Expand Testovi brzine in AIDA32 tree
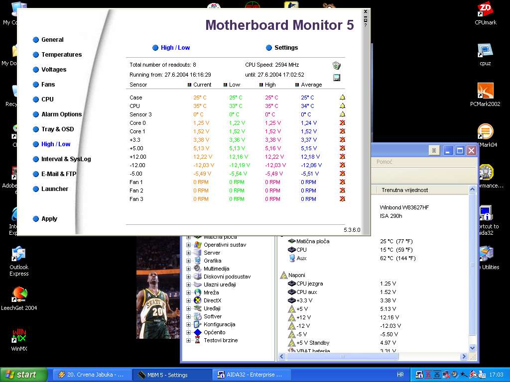The width and height of the screenshot is (510, 382). click(188, 340)
